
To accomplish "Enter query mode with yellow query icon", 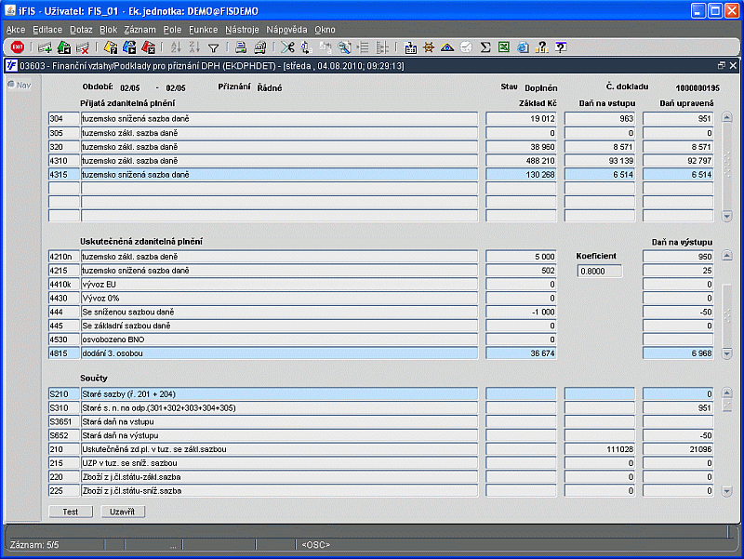I will point(111,47).
